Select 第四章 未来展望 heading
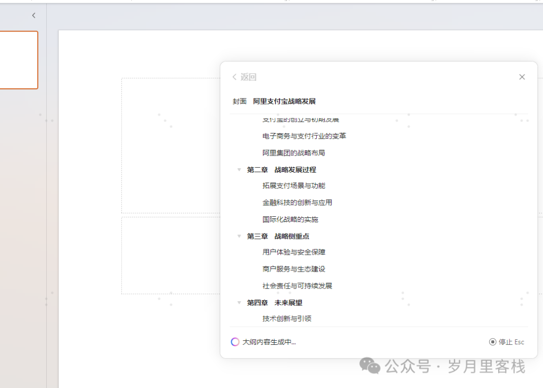Screen dimensions: 543x388 (275, 303)
